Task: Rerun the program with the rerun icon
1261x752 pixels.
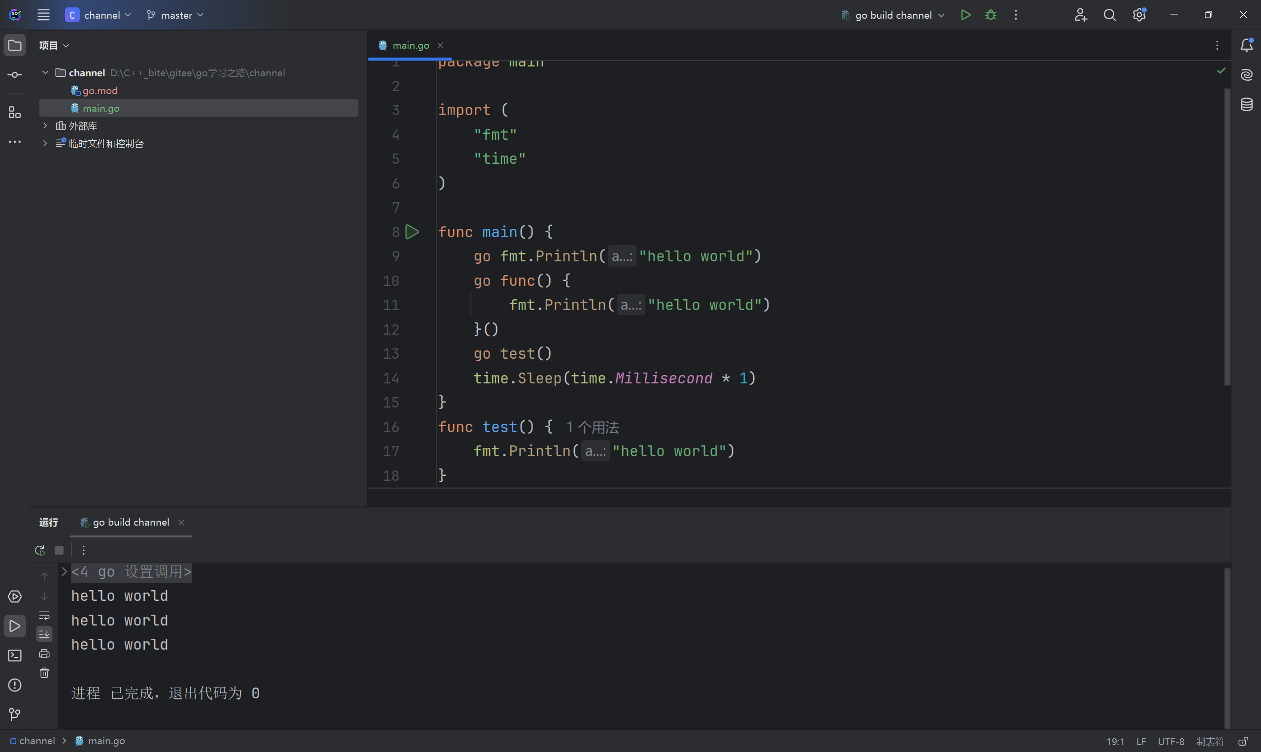Action: pyautogui.click(x=40, y=550)
